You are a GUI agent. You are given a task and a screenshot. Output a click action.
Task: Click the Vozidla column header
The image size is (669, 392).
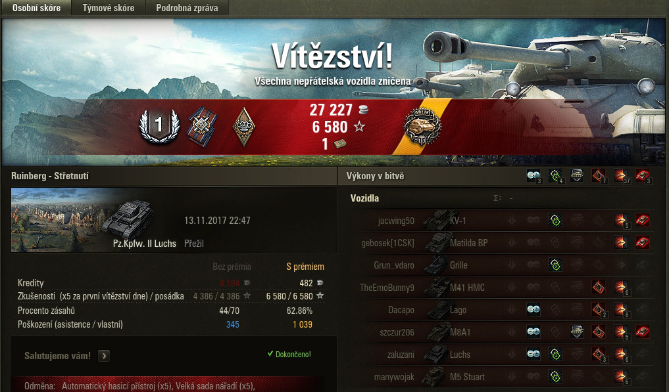click(x=364, y=198)
